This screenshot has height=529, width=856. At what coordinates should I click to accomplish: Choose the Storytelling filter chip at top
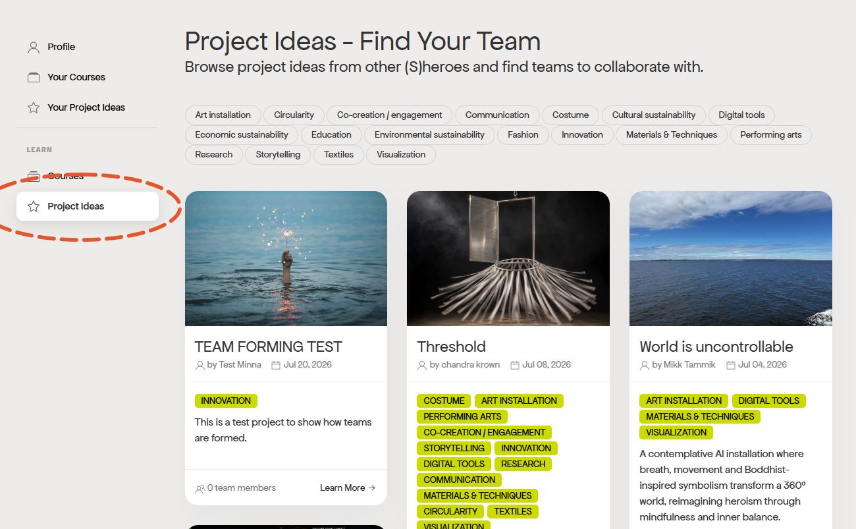click(278, 154)
